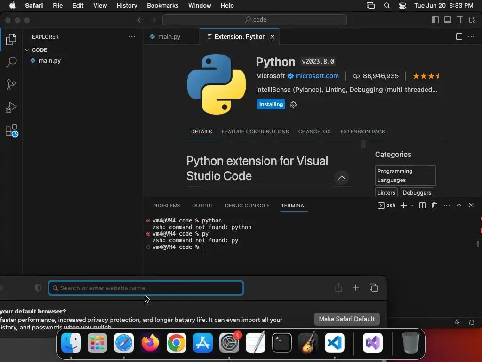Select the CHANGELOG tab
Viewport: 482px width, 362px height.
pos(314,132)
